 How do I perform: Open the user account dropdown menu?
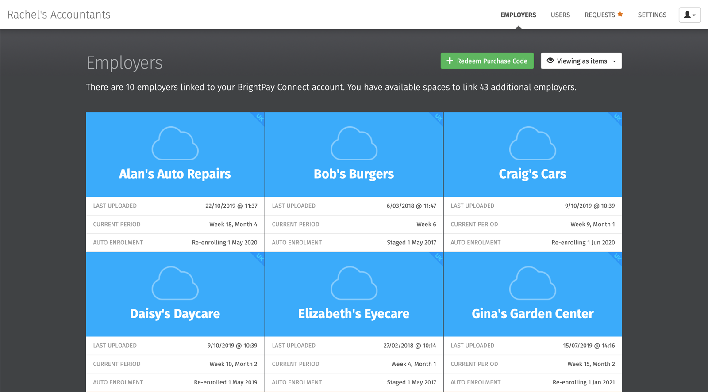coord(689,15)
